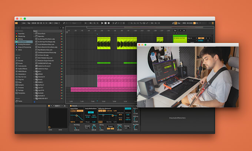The height and width of the screenshot is (151, 252).
Task: Select the Instruments collection
Action: 24,42
